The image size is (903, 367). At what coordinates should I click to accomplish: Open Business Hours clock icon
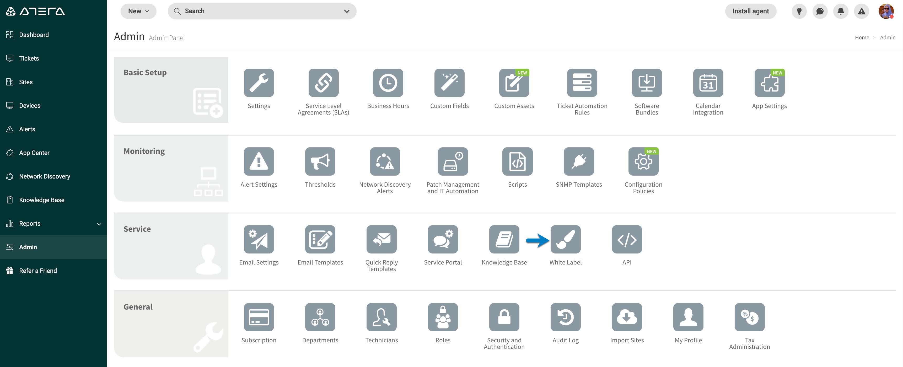click(x=388, y=83)
